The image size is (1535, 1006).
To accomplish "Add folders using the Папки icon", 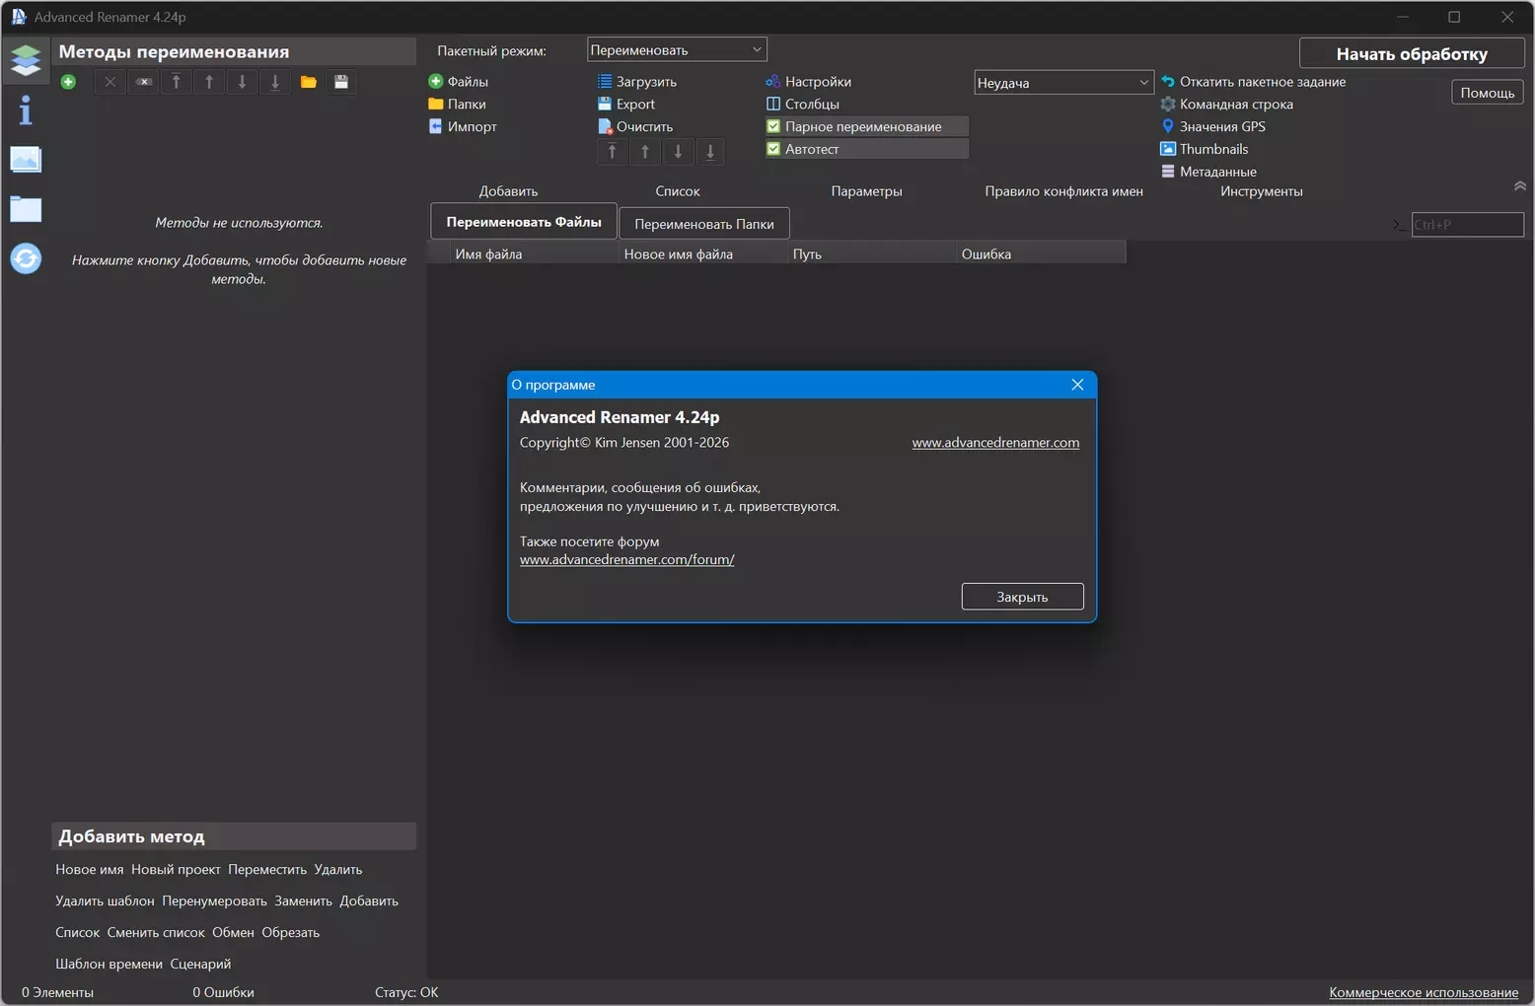I will [x=436, y=104].
